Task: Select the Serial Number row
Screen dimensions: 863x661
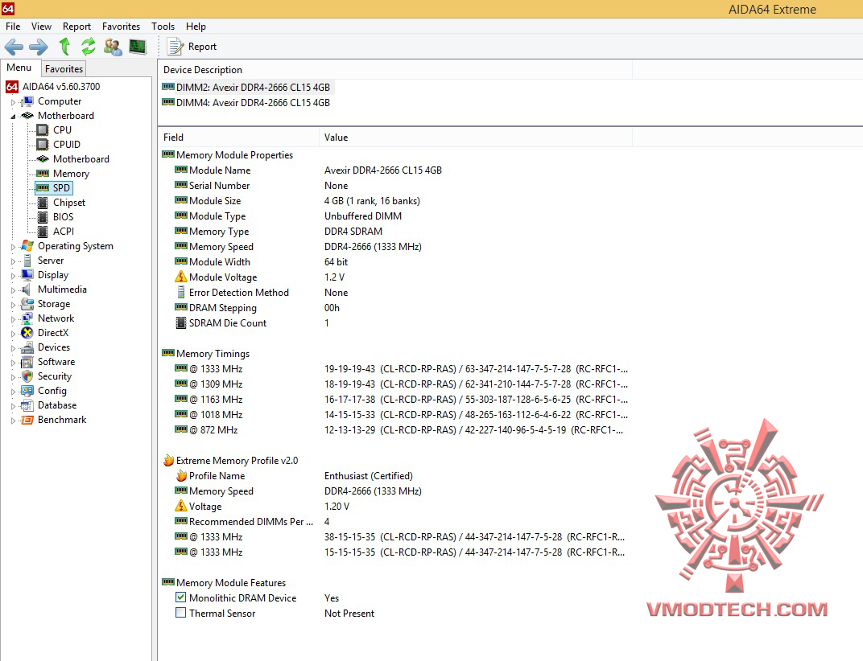Action: pyautogui.click(x=395, y=185)
